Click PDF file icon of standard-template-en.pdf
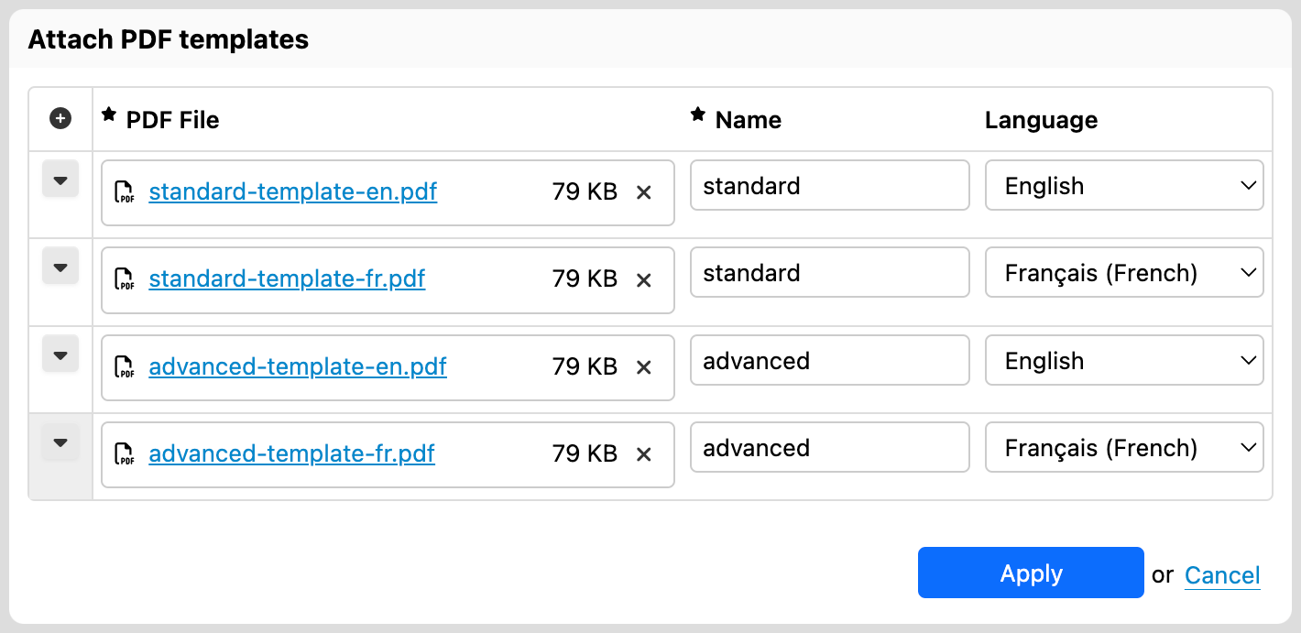This screenshot has width=1301, height=633. tap(124, 192)
